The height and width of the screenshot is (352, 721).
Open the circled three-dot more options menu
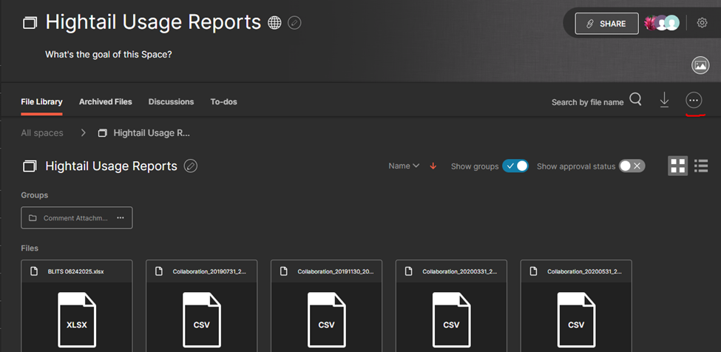click(x=694, y=100)
